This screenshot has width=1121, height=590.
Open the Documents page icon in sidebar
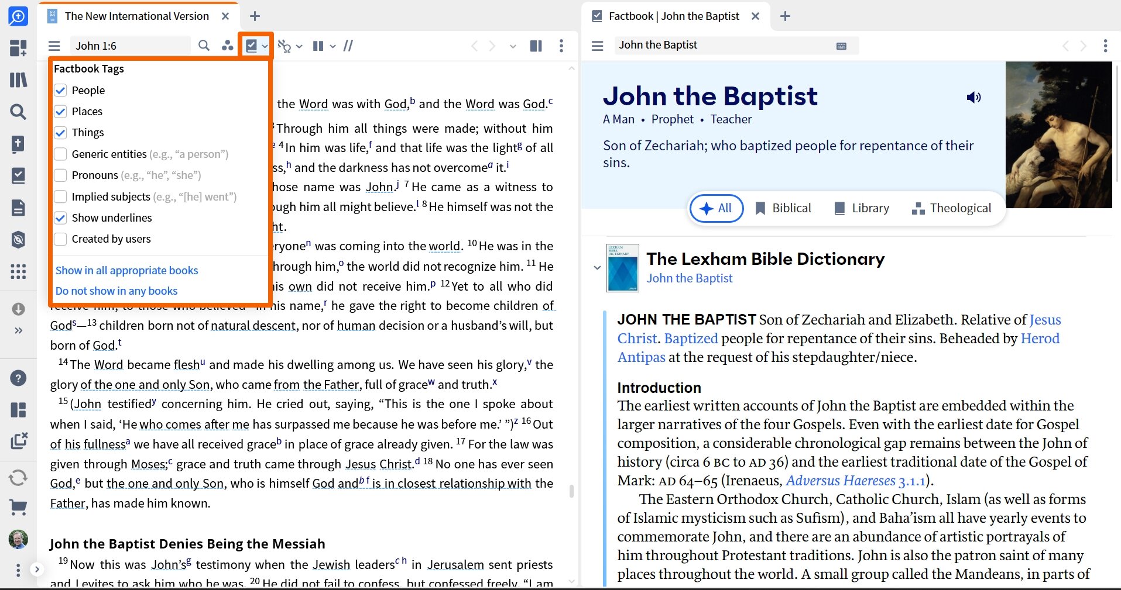tap(18, 208)
